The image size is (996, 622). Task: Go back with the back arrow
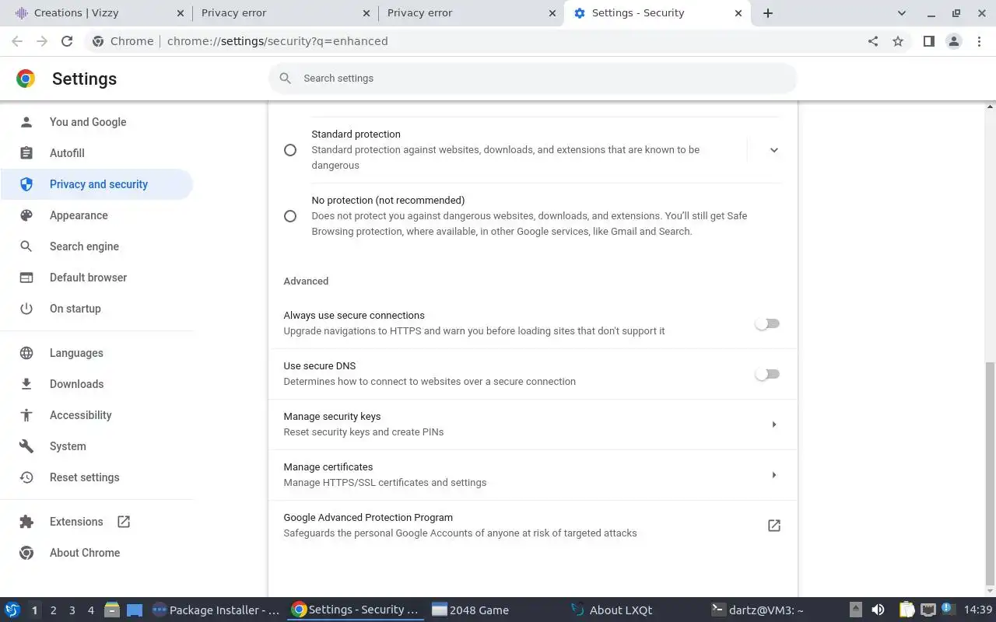[17, 41]
